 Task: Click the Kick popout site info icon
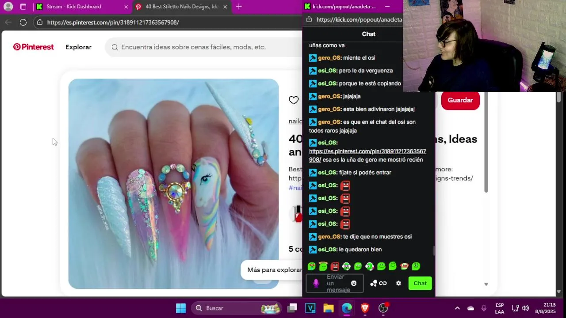click(309, 19)
